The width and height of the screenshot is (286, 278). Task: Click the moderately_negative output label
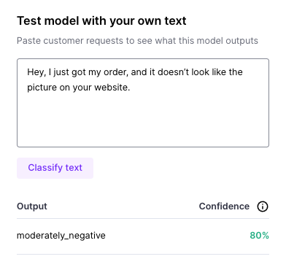pyautogui.click(x=61, y=236)
